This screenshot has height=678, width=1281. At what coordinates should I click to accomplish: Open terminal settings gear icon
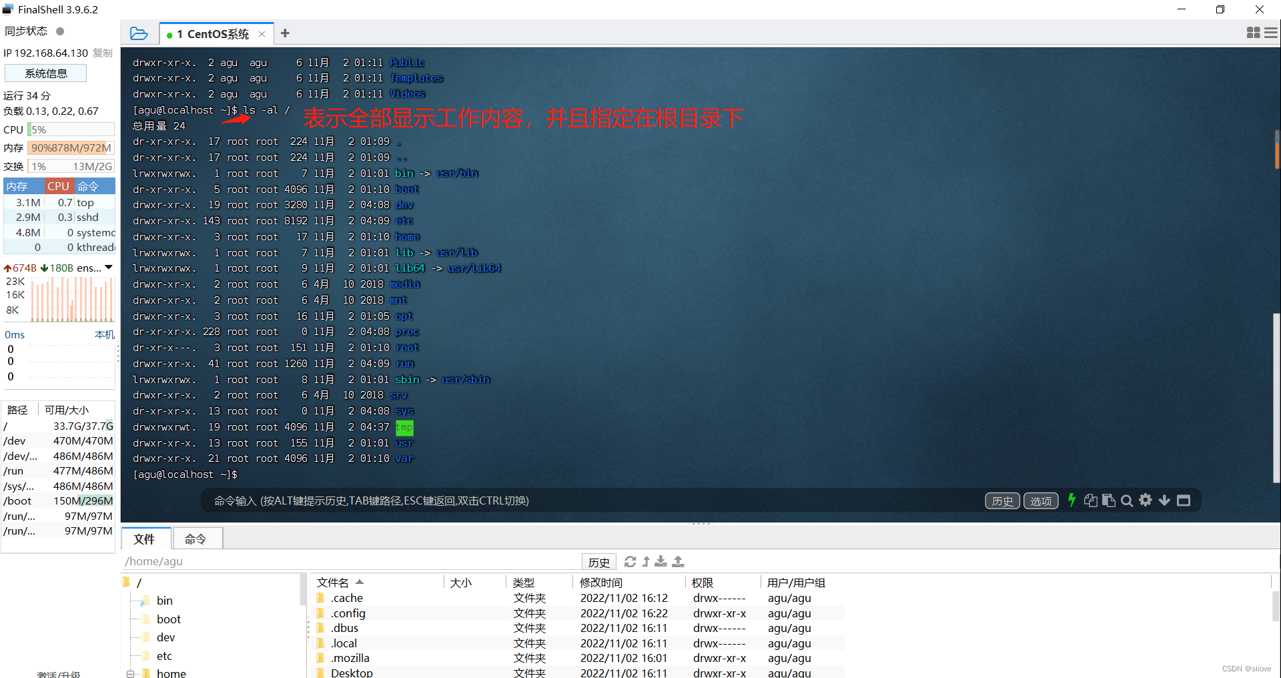(1146, 500)
